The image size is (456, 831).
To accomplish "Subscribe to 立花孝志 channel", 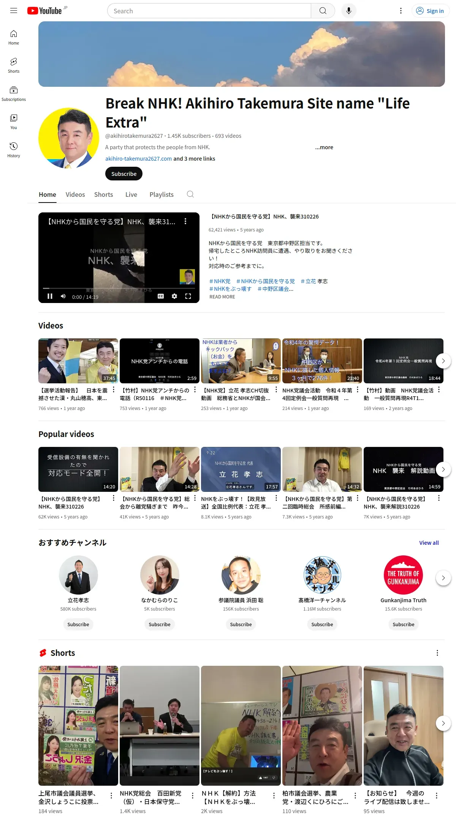I will click(x=78, y=624).
